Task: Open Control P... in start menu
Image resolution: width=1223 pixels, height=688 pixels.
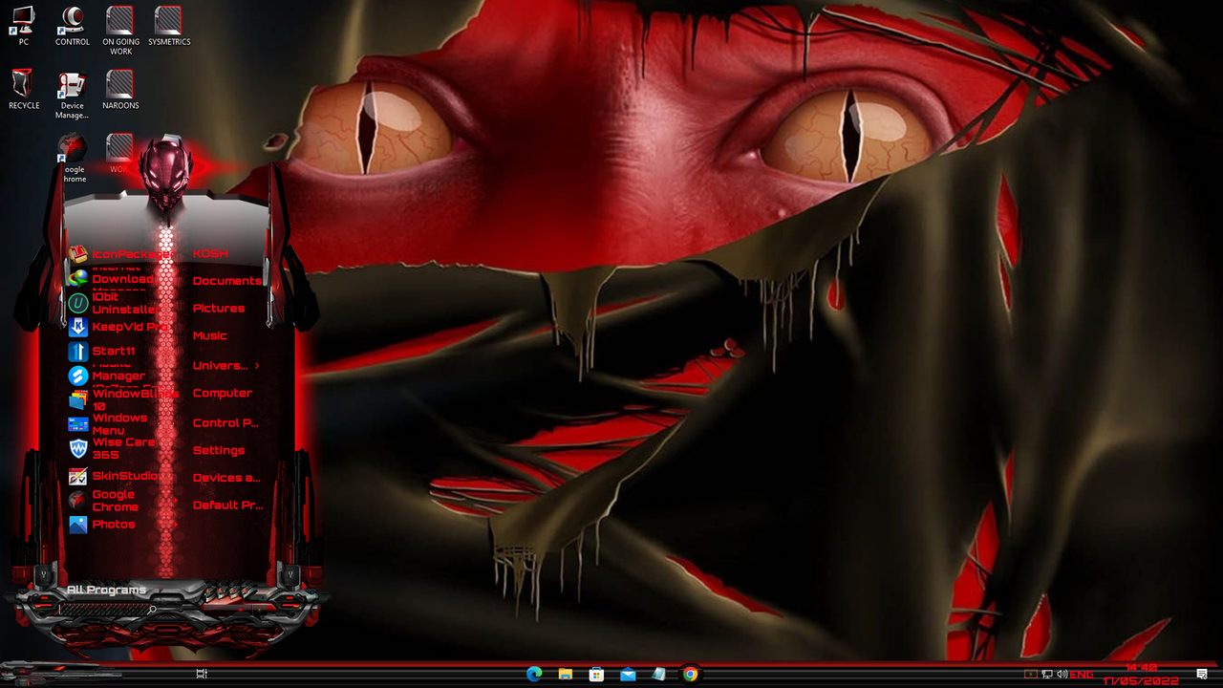Action: point(225,423)
